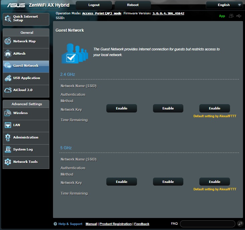Open Wireless advanced settings

(26, 113)
